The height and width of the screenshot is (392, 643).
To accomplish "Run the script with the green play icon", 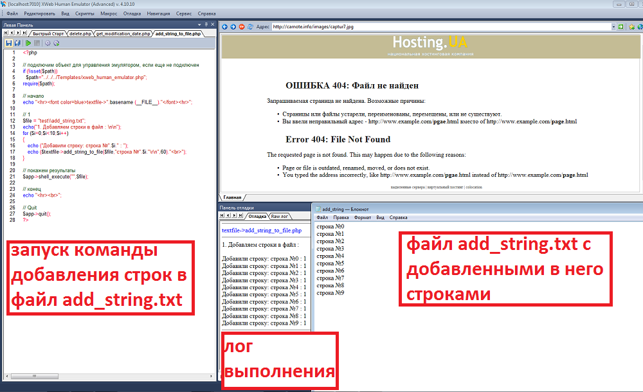I will pos(28,43).
